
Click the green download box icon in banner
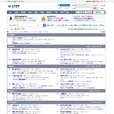coord(43,19)
